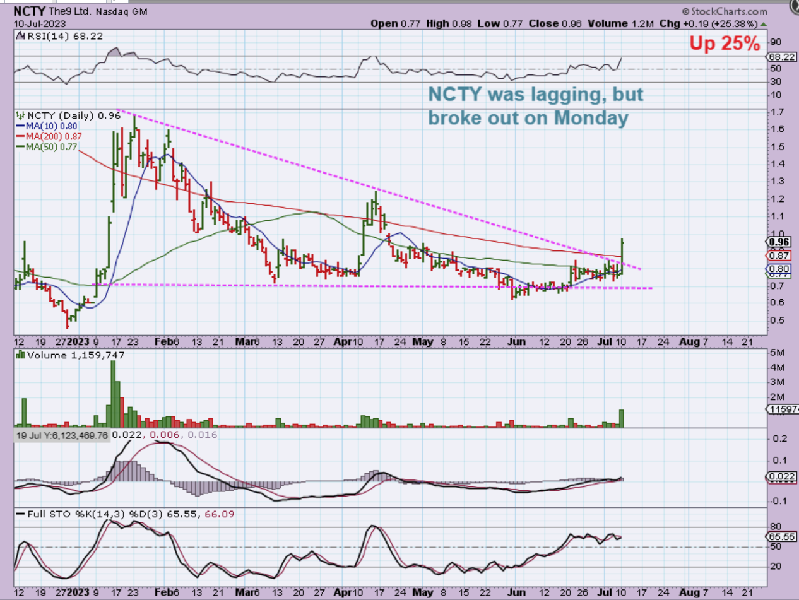
Task: Click the 80 label on the stochastic axis
Action: 775,527
